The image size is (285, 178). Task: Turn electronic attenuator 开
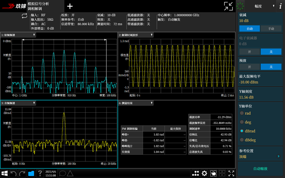coord(249,52)
